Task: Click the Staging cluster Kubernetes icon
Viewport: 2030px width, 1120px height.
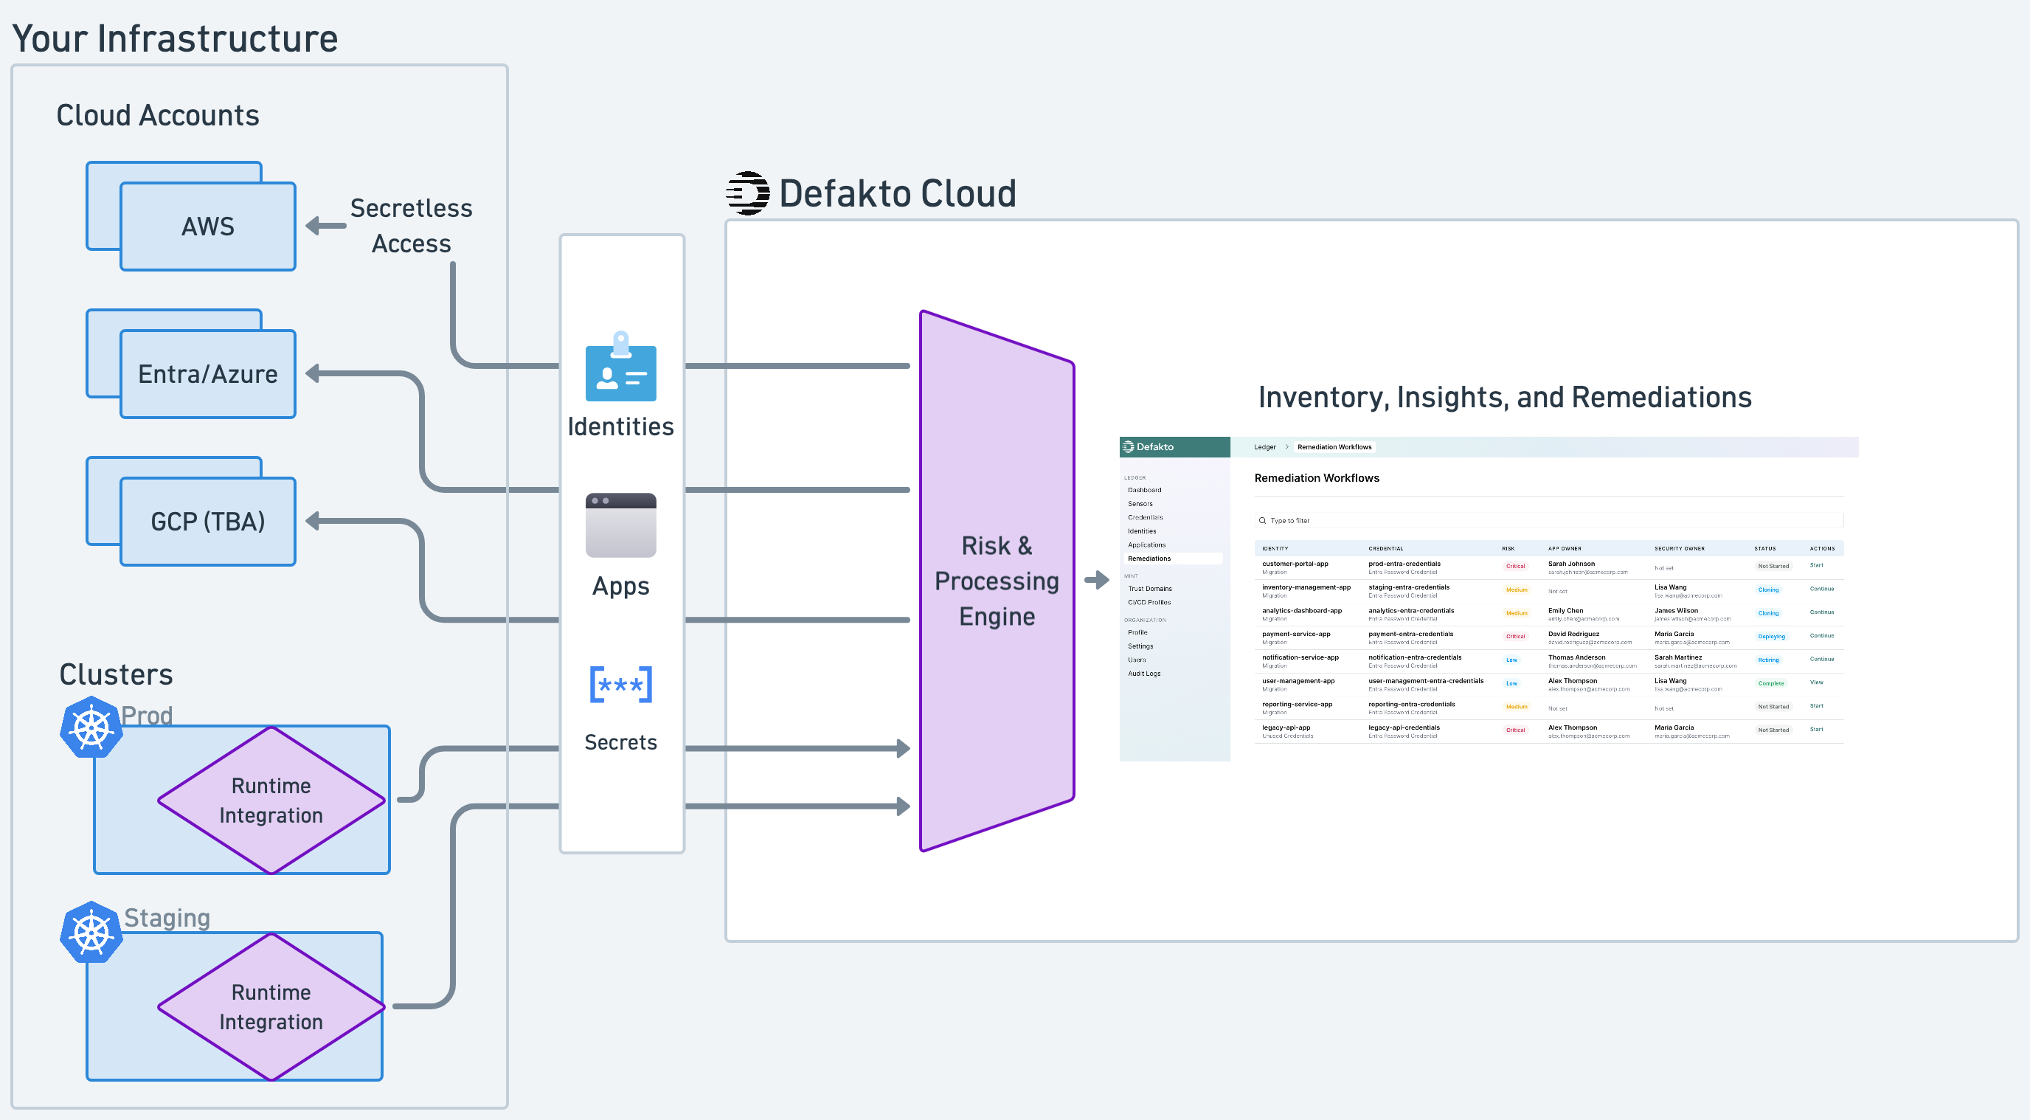Action: click(91, 932)
